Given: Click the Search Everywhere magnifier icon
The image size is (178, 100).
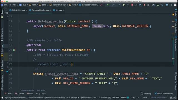Looking at the screenshot, I should [171, 5].
